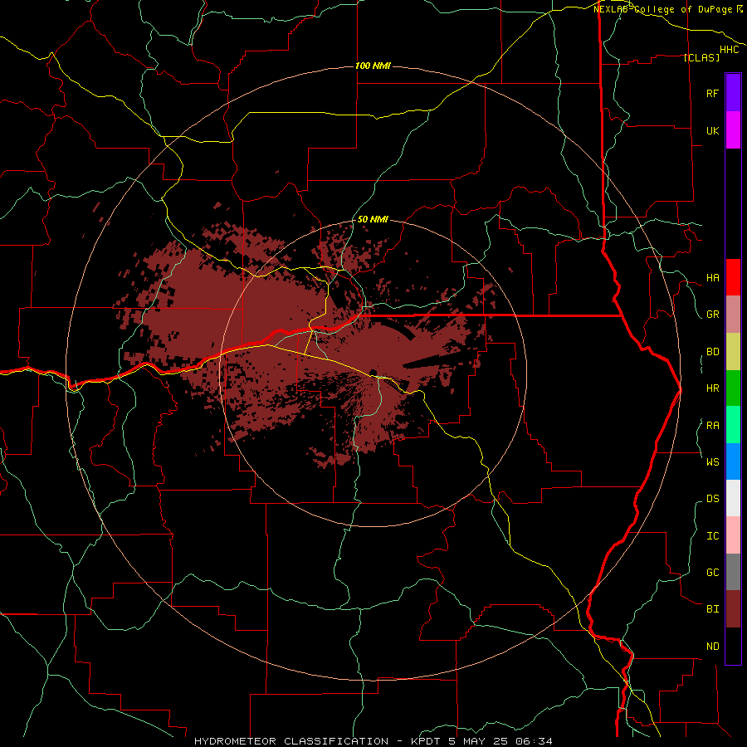Click the GR legend label
Screen dimensions: 747x747
click(712, 315)
